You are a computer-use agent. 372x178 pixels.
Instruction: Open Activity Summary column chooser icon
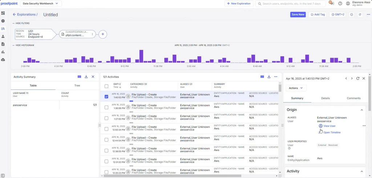[80, 77]
